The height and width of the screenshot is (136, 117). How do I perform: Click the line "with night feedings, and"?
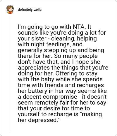(50, 45)
